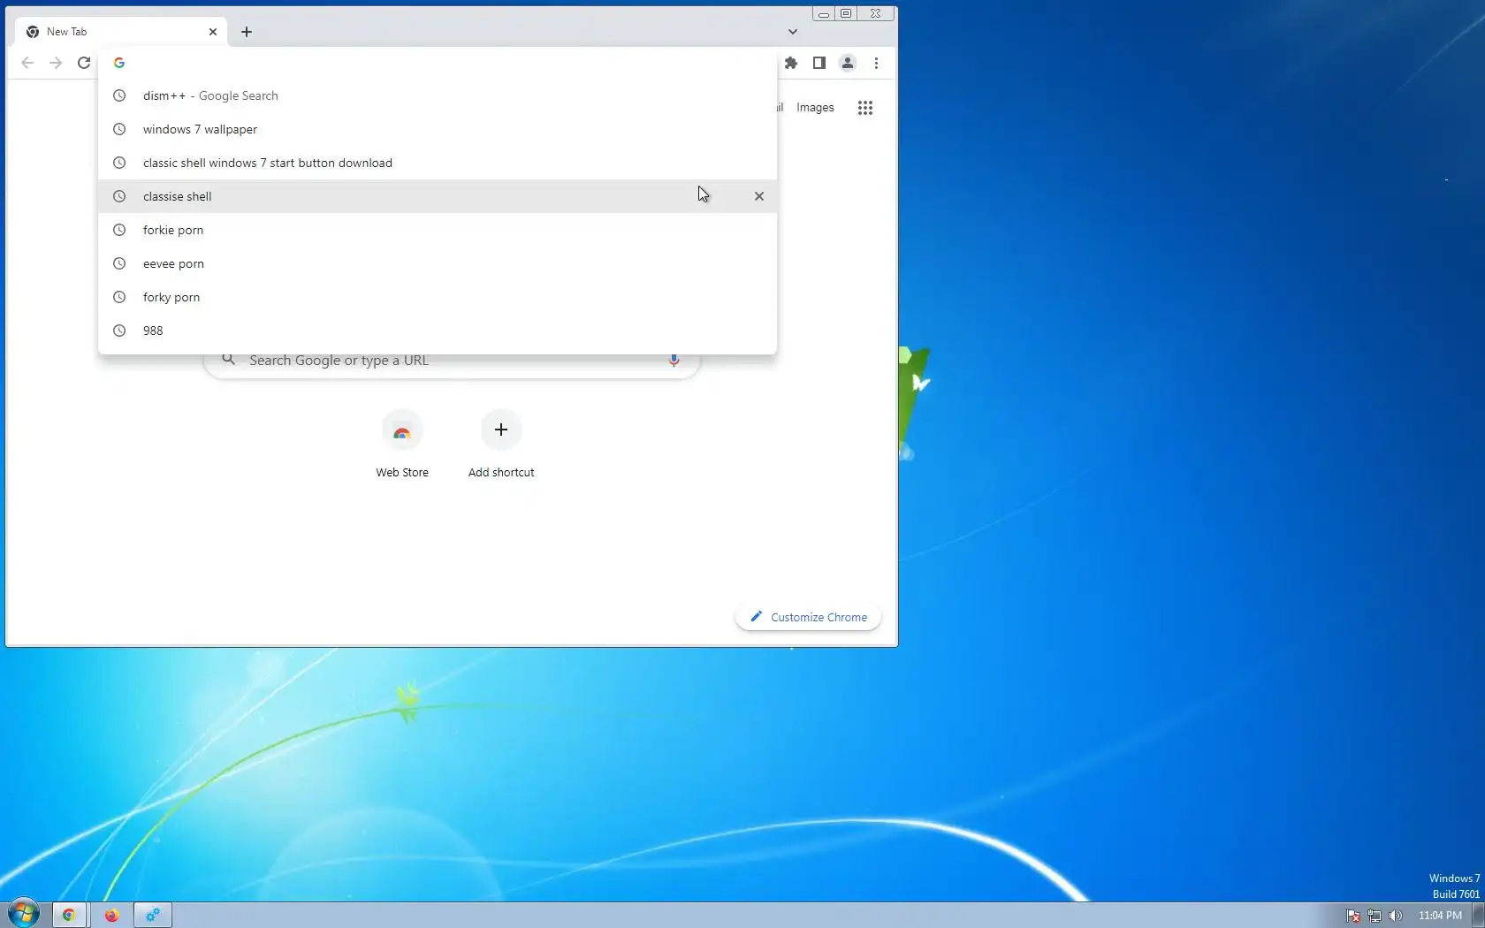Go back using the browser back arrow
This screenshot has width=1485, height=928.
pyautogui.click(x=27, y=63)
